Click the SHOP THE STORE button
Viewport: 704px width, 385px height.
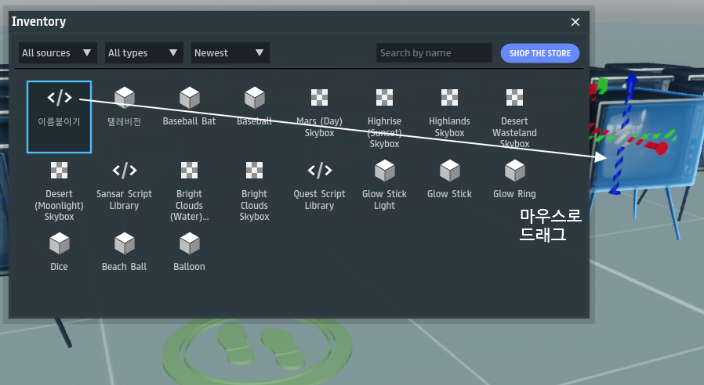click(539, 53)
